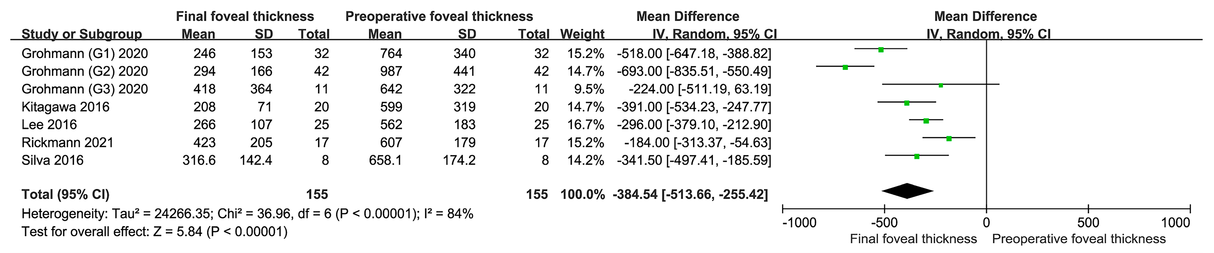Select the Kitagawa 2016 study label
Viewport: 1214px width, 253px height.
66,107
